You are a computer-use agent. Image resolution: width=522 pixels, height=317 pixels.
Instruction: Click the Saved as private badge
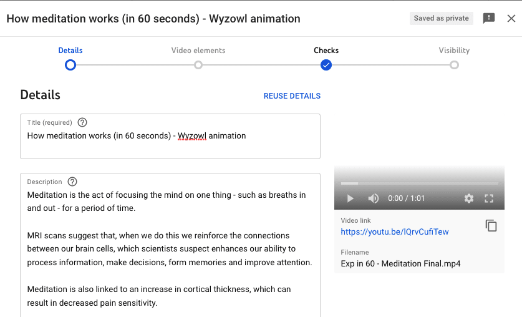[441, 18]
